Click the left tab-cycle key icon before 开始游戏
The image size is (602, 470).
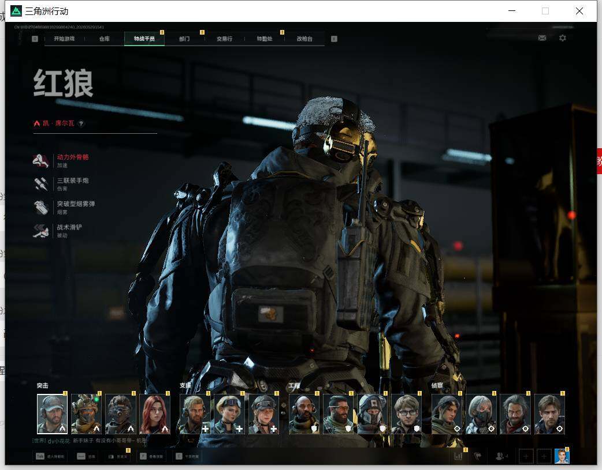35,39
